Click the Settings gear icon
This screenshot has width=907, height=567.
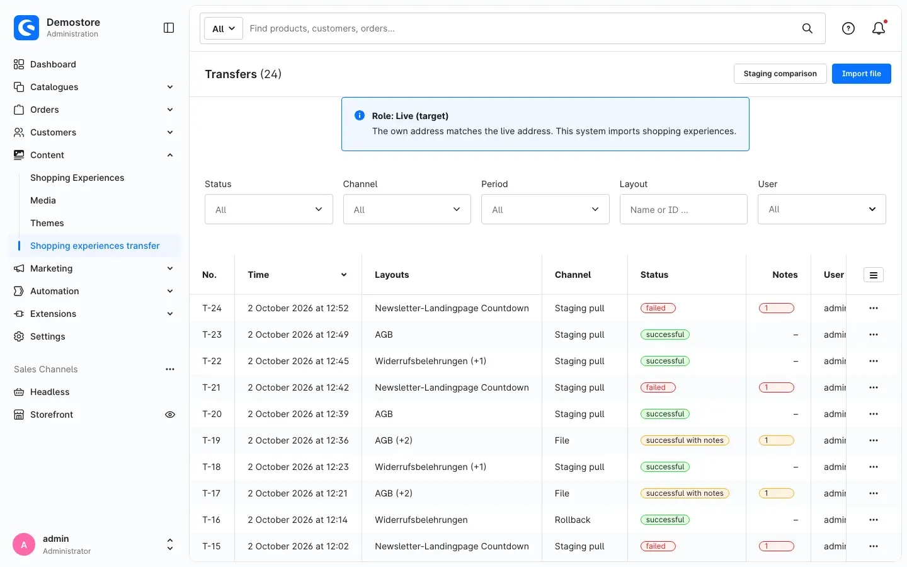(19, 336)
